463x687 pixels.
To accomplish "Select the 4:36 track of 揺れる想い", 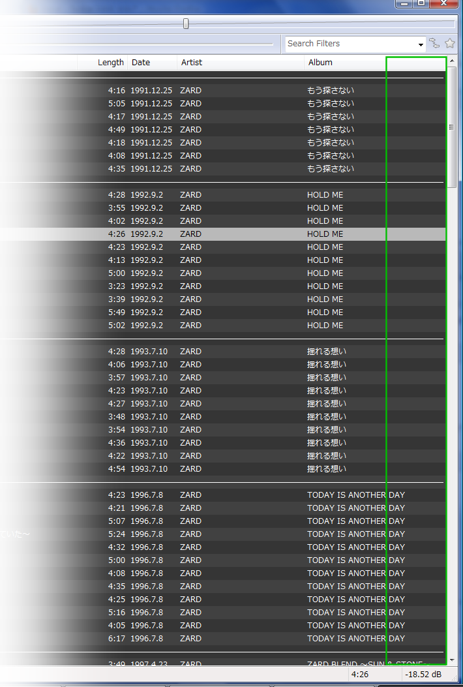I will click(222, 442).
